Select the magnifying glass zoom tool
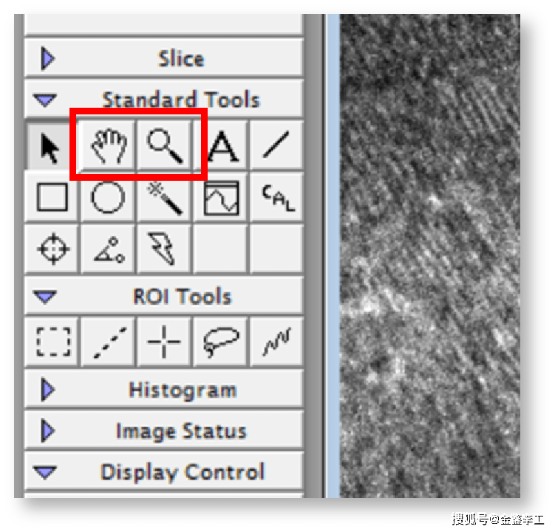The height and width of the screenshot is (532, 555). point(164,145)
